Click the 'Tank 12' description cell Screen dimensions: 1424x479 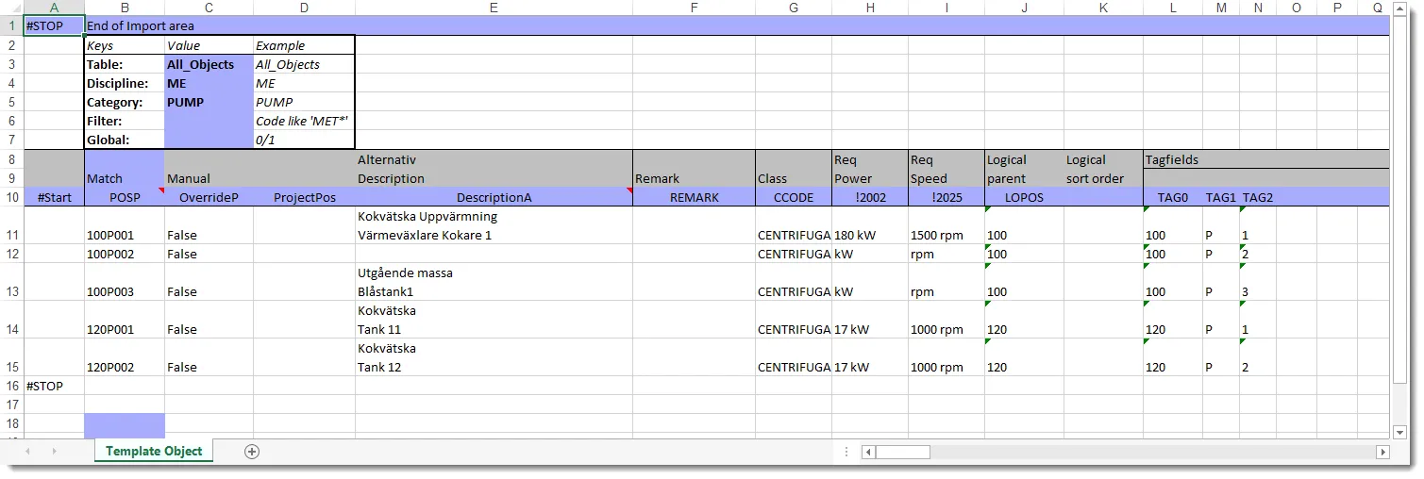pos(494,357)
